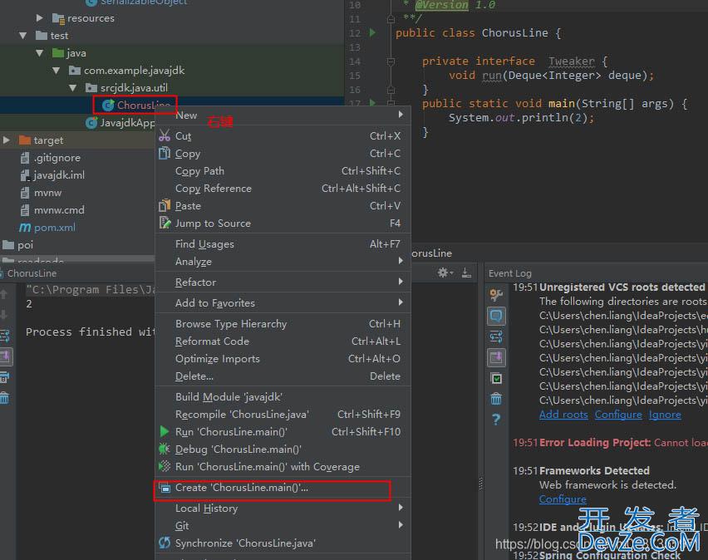The height and width of the screenshot is (560, 708).
Task: Expand the target folder
Action: [x=7, y=140]
